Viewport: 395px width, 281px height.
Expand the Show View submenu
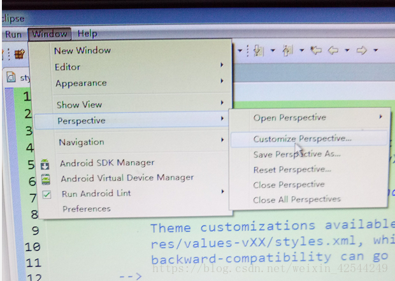pyautogui.click(x=133, y=104)
